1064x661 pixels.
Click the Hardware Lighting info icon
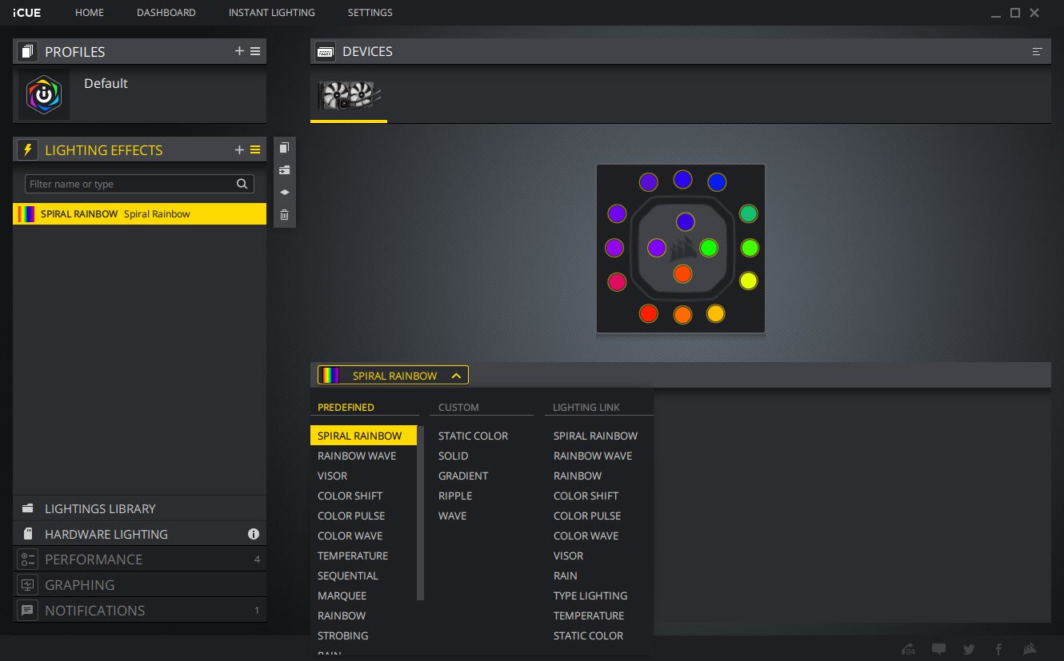pyautogui.click(x=254, y=534)
